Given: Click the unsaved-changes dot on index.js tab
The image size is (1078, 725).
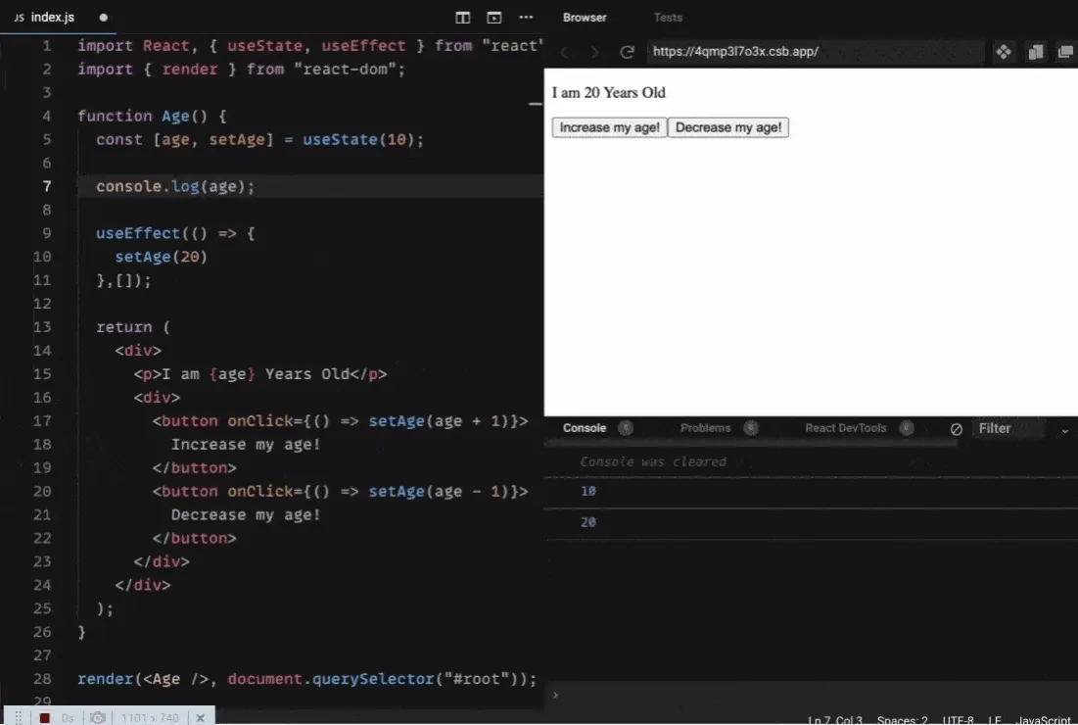Looking at the screenshot, I should (103, 18).
